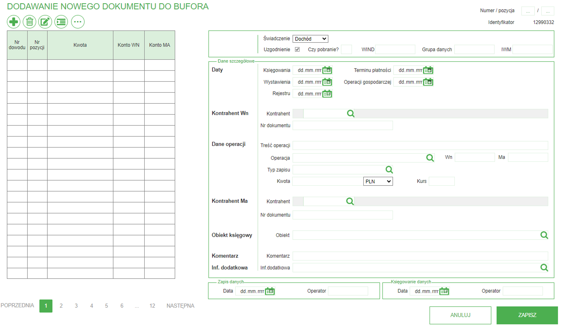Click first box of Numer / pozycja
573x330 pixels.
tap(528, 11)
